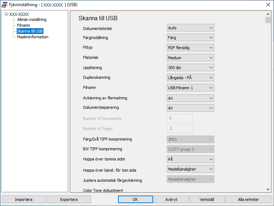Click Justera automatisk färgavkänning dropdown
The height and width of the screenshot is (206, 274).
[x=190, y=179]
